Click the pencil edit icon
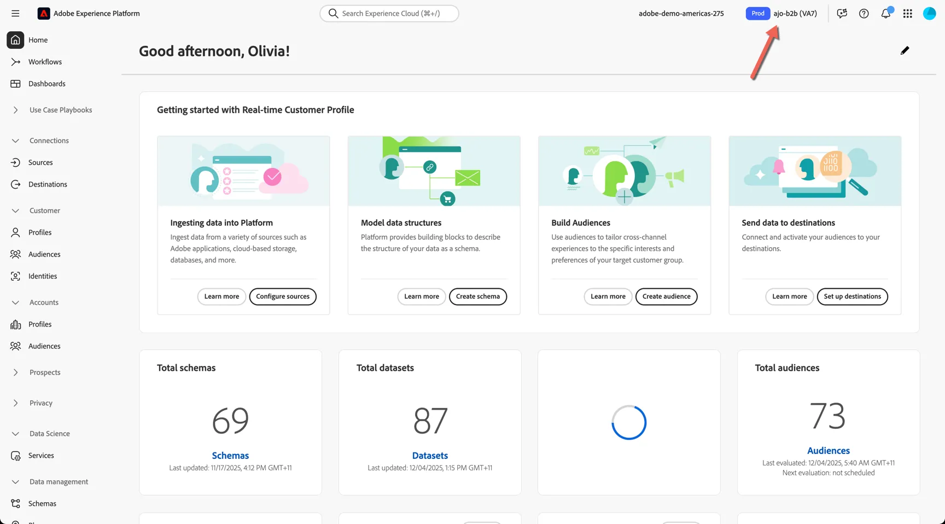 [905, 50]
